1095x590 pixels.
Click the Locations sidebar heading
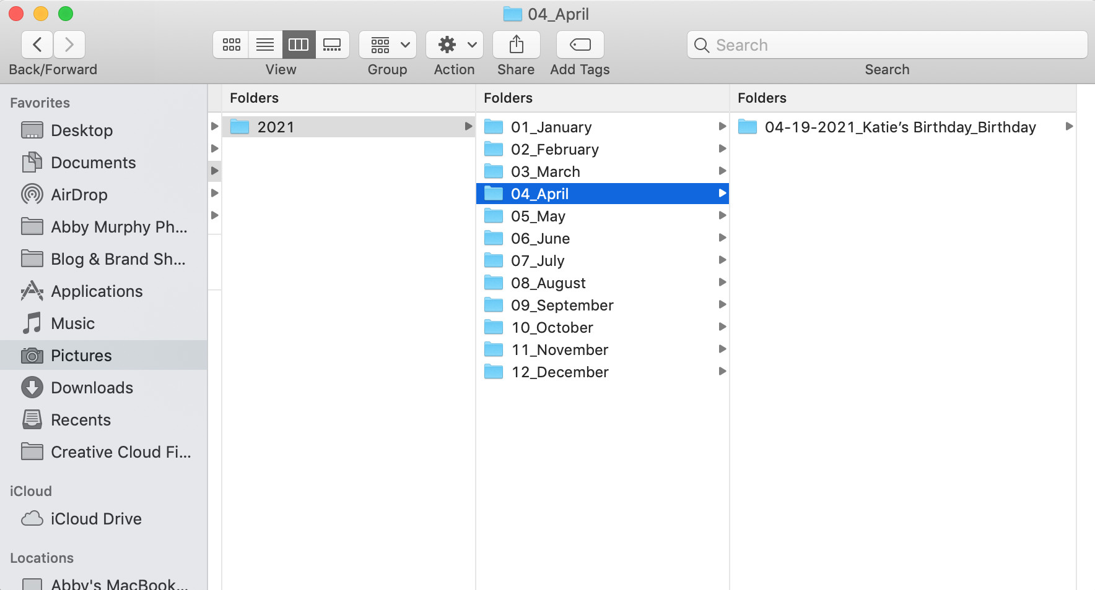click(41, 558)
